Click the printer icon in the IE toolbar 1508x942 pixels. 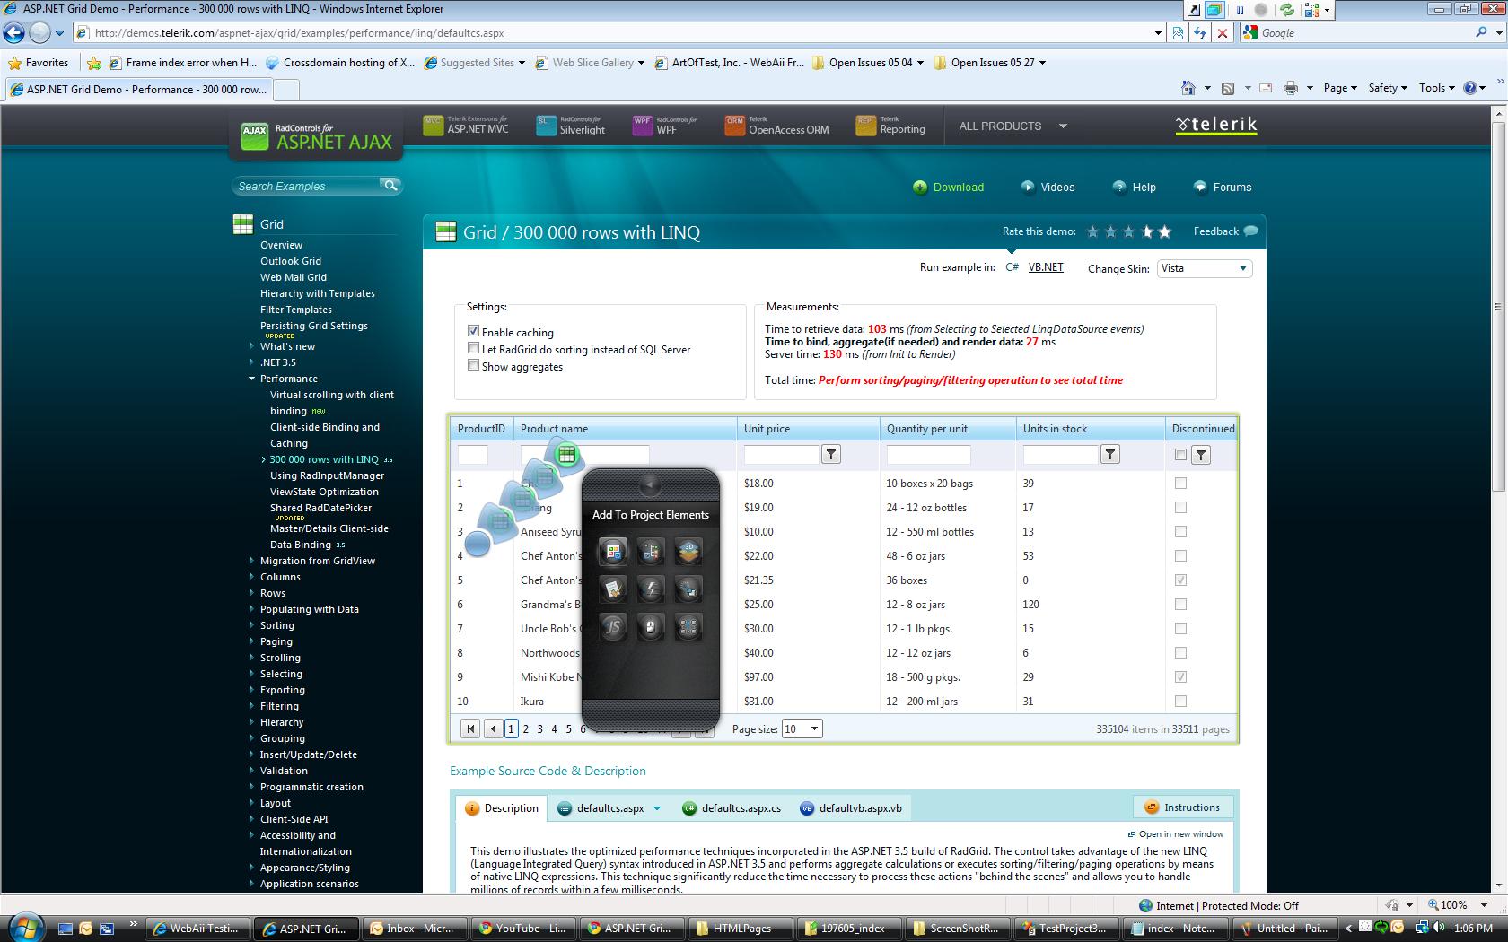pyautogui.click(x=1291, y=88)
